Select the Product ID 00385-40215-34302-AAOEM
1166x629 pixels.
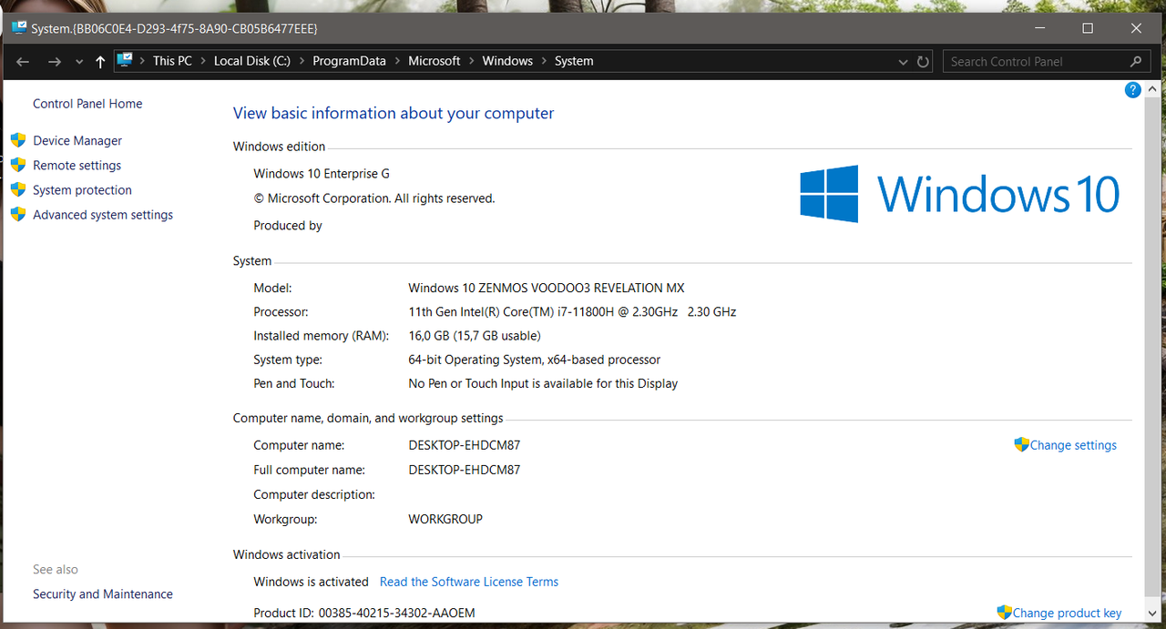pos(396,613)
